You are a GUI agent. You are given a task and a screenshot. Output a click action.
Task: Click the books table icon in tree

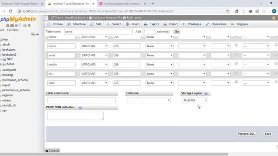click(4, 64)
